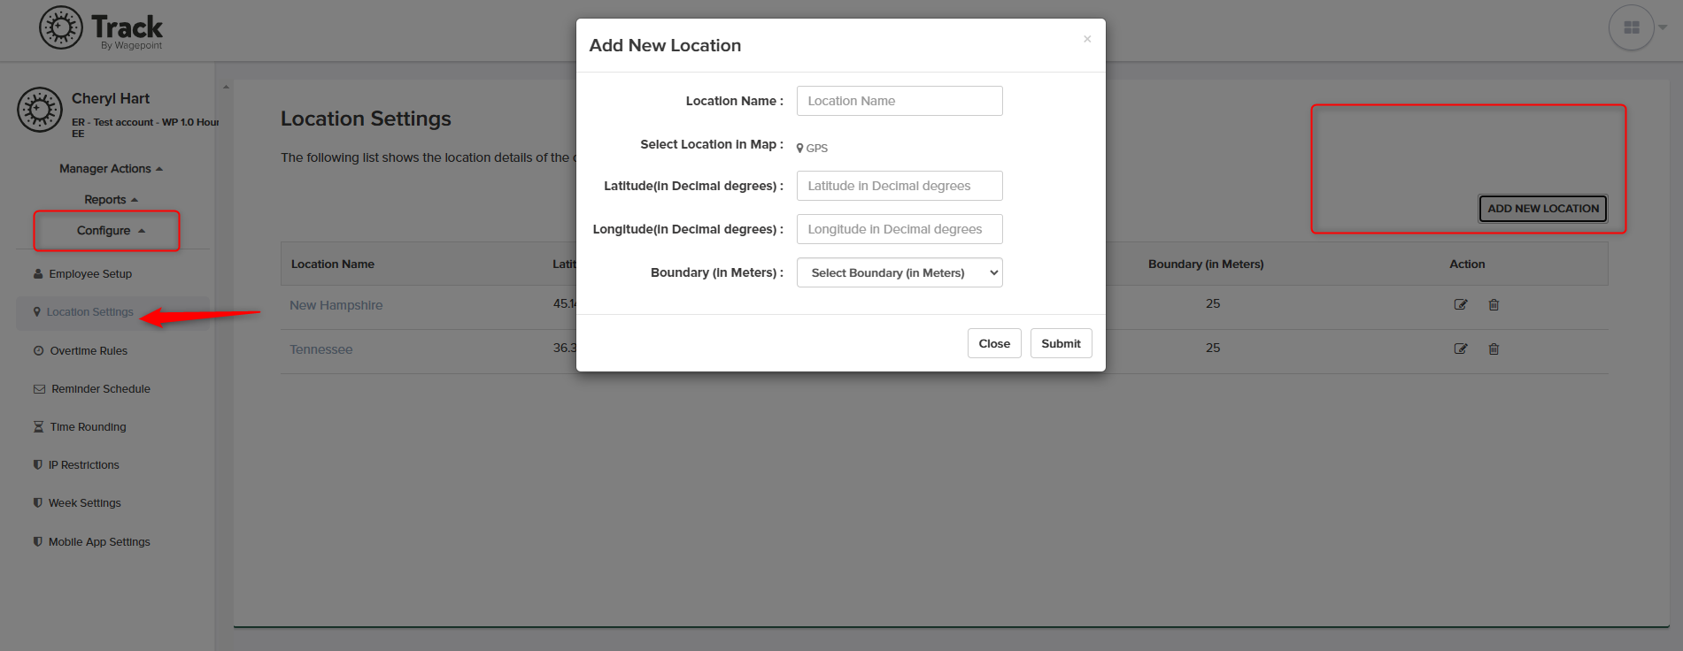The image size is (1683, 651).
Task: Click the Action column header
Action: point(1467,264)
